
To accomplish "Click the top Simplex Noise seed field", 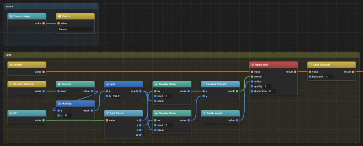I will [x=169, y=96].
